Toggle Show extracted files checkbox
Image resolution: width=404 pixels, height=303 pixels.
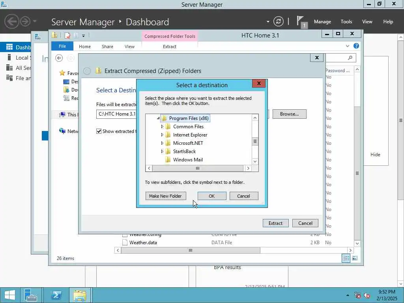(x=99, y=131)
